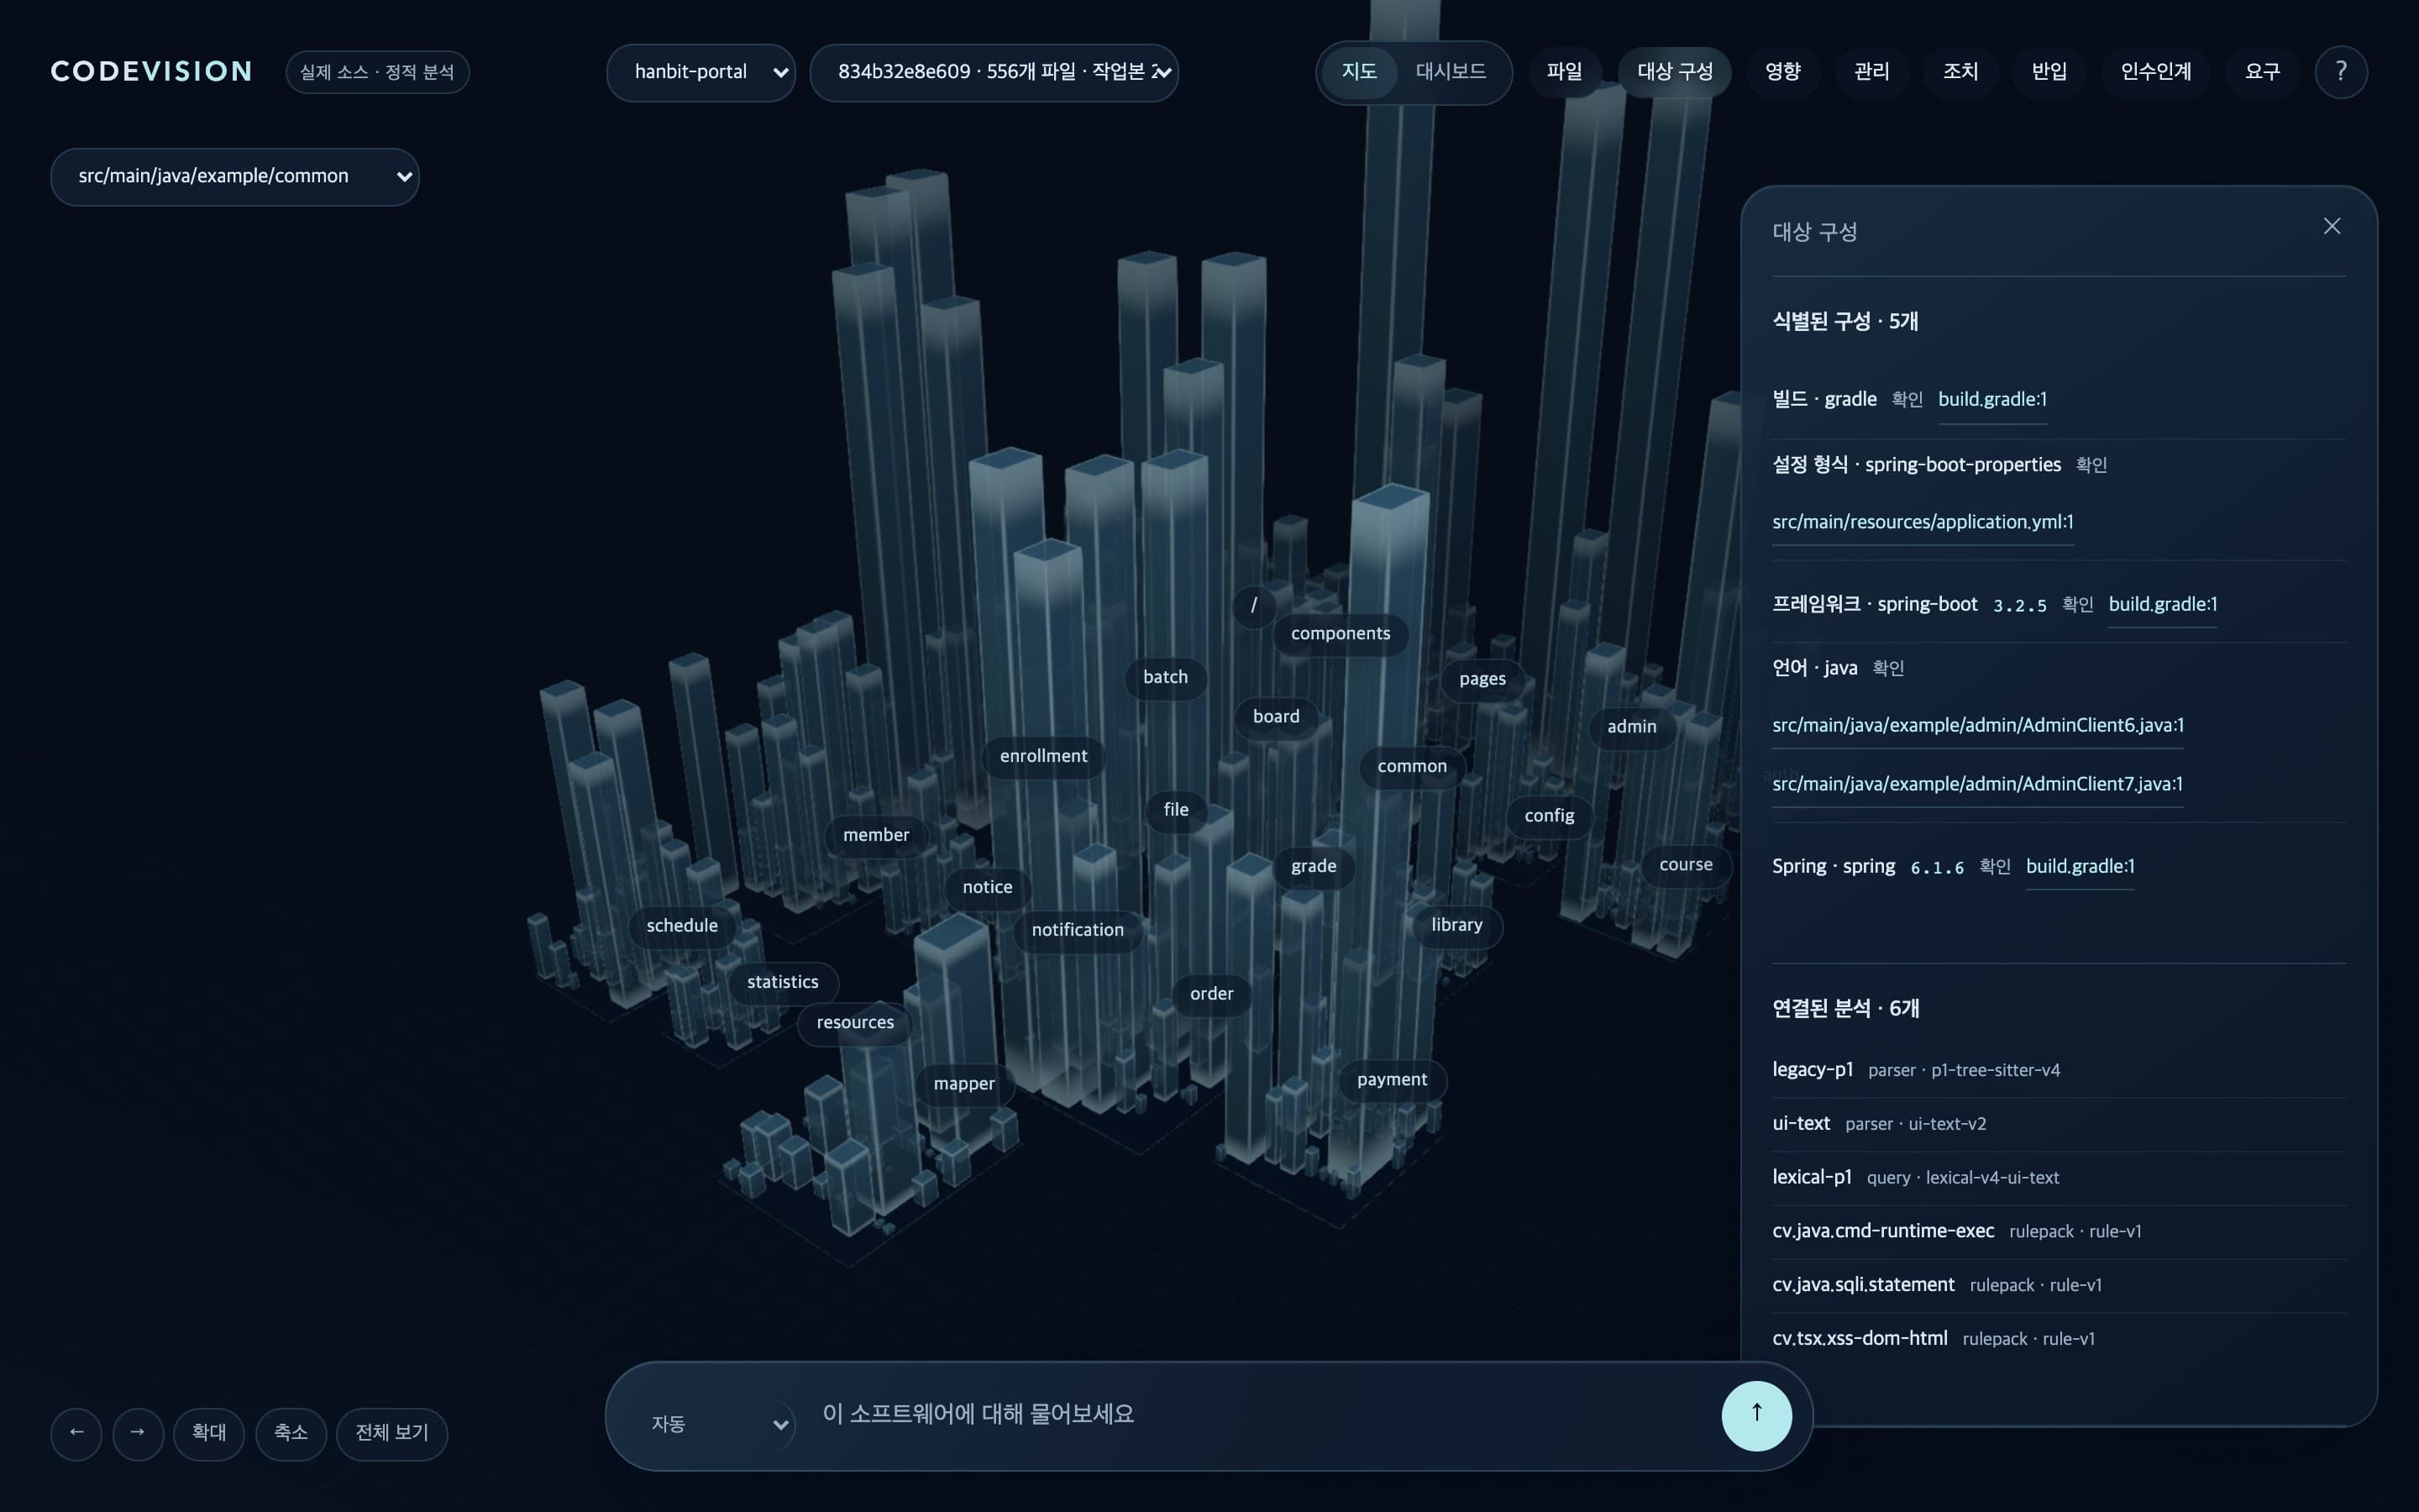Open build.gradle:1 link in Spring row
2419x1512 pixels.
(x=2079, y=867)
